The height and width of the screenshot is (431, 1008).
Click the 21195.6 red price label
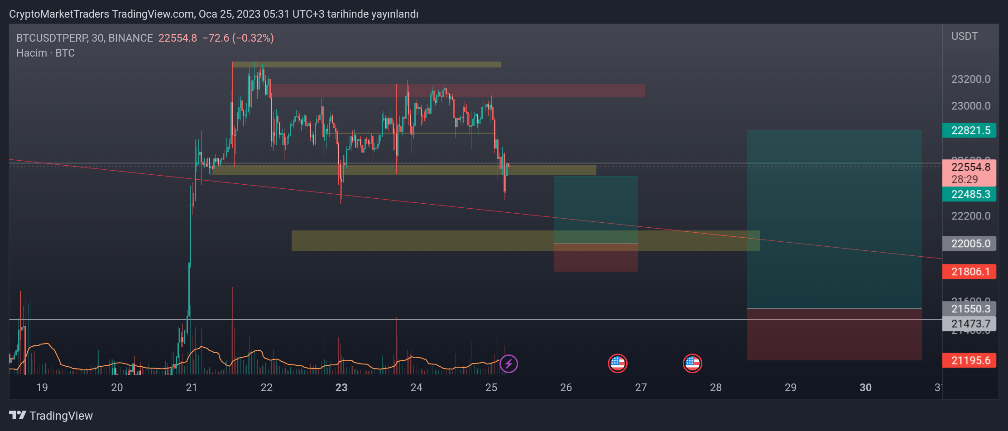(969, 360)
